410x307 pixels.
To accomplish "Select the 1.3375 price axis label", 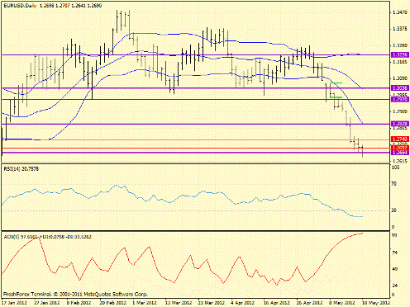I will pos(400,29).
